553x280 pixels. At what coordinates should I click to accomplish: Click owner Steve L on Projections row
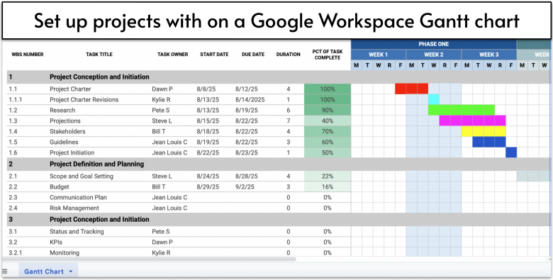click(162, 121)
